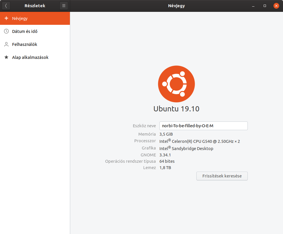Click the user icon for Felhasználók

click(6, 44)
